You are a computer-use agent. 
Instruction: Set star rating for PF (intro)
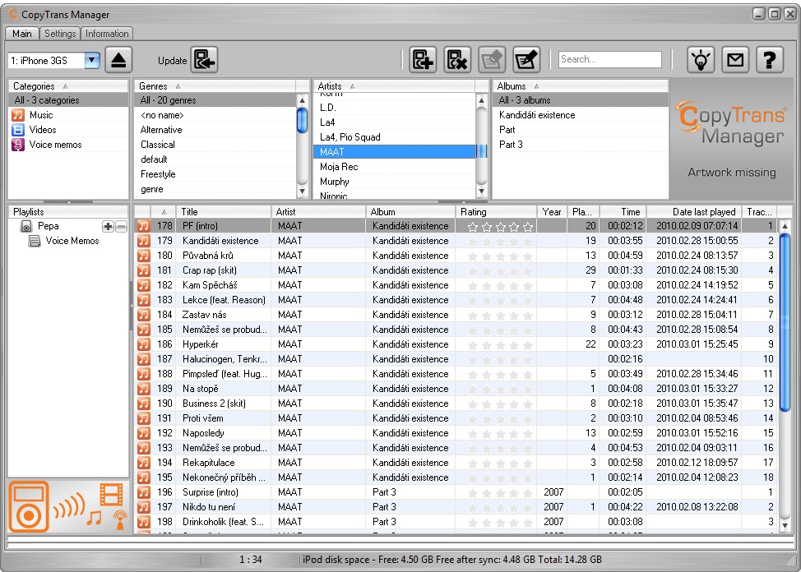500,226
